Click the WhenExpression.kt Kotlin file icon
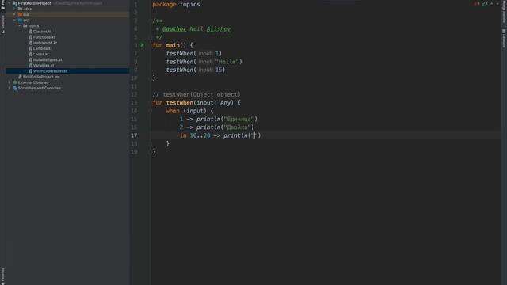The image size is (507, 285). pyautogui.click(x=30, y=71)
